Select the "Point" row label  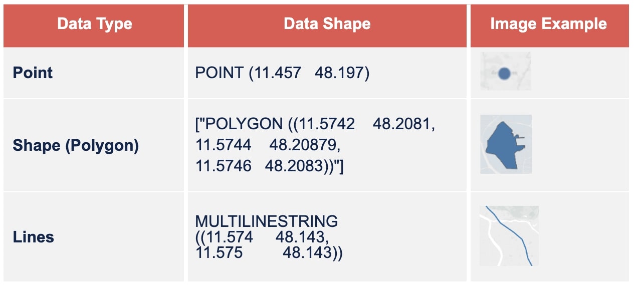(33, 73)
